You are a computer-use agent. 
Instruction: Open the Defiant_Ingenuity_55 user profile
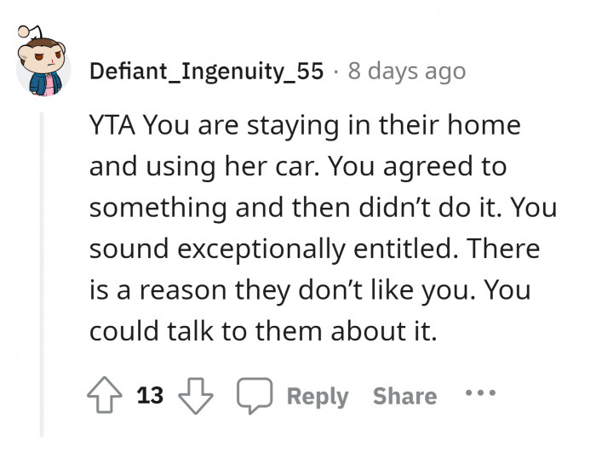pyautogui.click(x=207, y=72)
